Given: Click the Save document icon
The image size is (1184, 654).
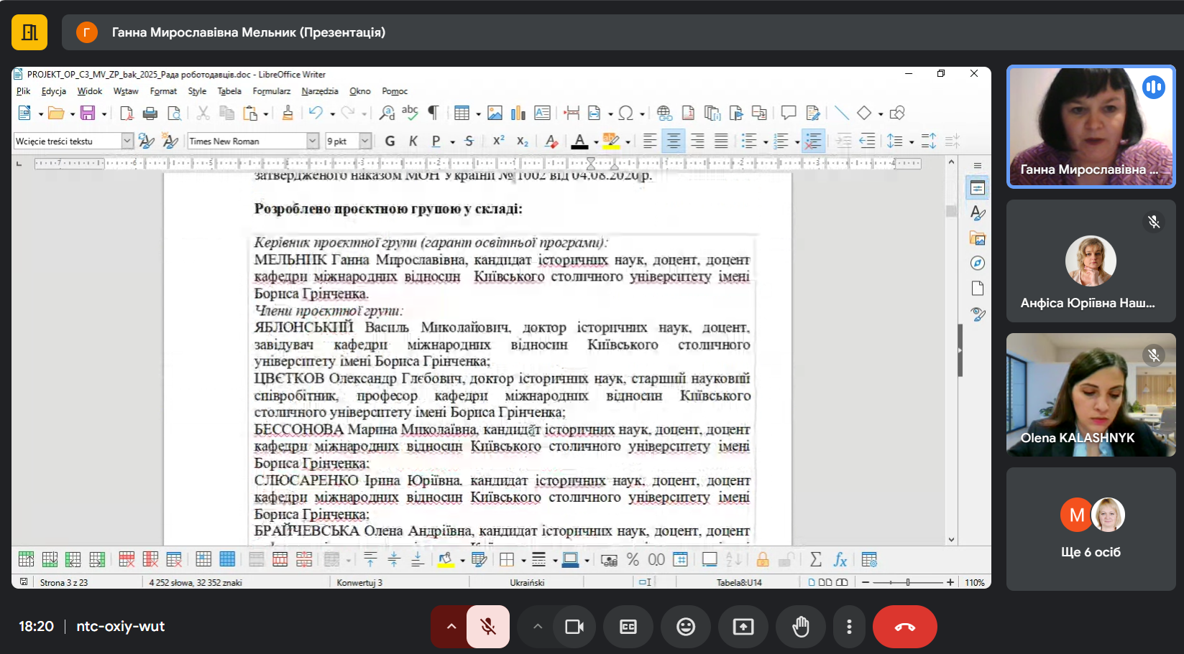Looking at the screenshot, I should (88, 113).
